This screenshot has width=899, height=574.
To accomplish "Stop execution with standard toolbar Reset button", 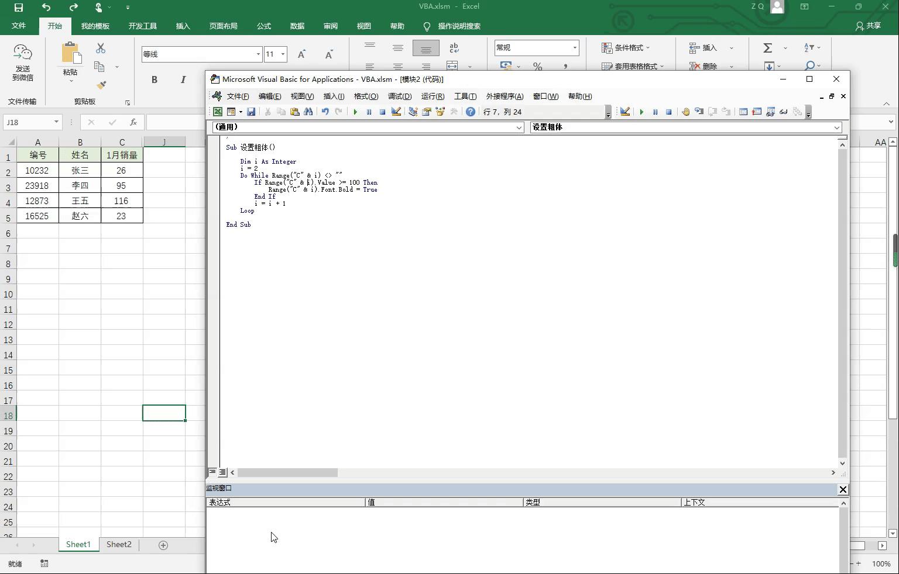I will (382, 112).
